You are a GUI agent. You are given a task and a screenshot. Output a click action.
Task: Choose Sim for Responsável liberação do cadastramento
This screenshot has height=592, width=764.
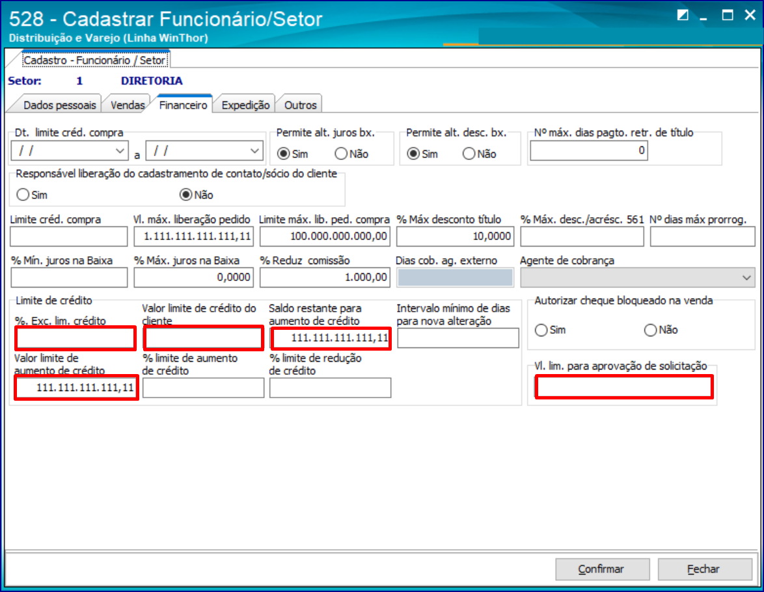point(23,195)
